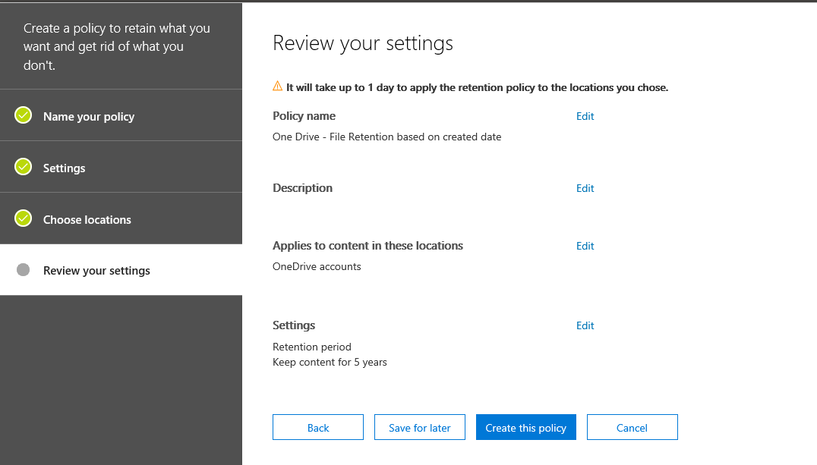Click Create this policy
The image size is (817, 465).
pos(525,428)
